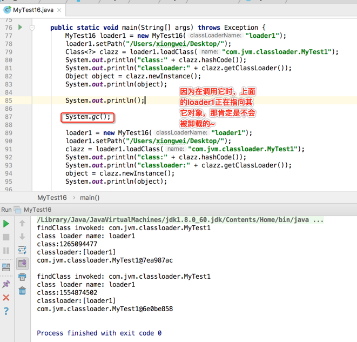This screenshot has height=342, width=357.
Task: Click the classLoaderName hint on line 89
Action: tap(181, 133)
